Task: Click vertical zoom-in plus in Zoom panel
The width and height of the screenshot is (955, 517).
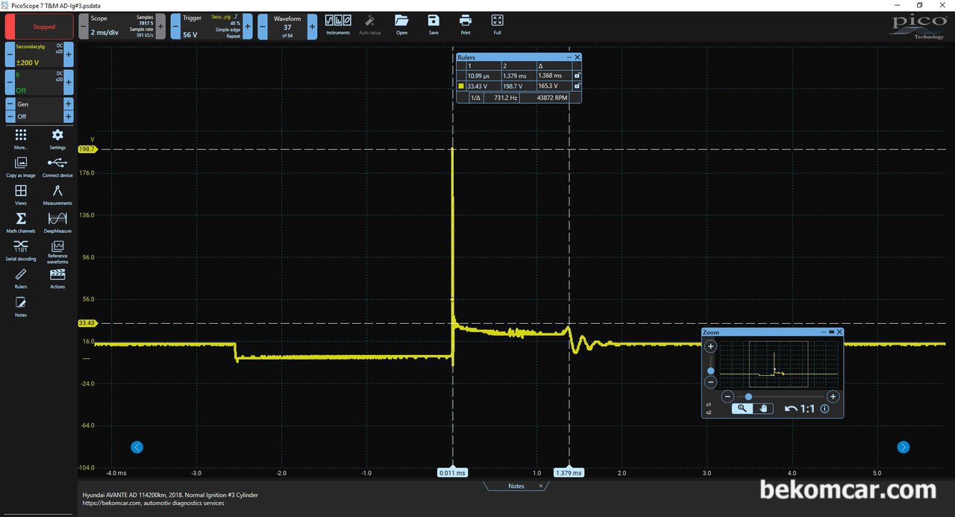Action: 711,346
